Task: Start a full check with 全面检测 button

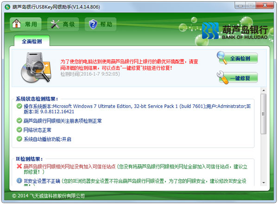Action: [238, 59]
